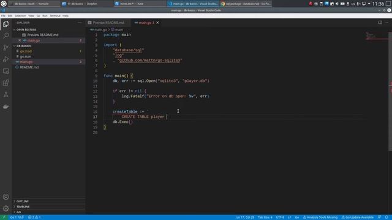Open the Manage gear icon
The width and height of the screenshot is (392, 220).
pyautogui.click(x=6, y=208)
